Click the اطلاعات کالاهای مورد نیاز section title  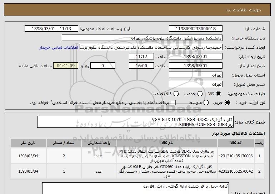click(x=238, y=133)
